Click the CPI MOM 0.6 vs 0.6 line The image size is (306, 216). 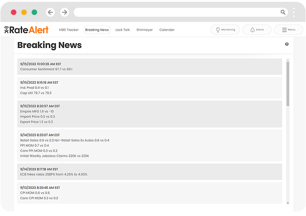(35, 193)
